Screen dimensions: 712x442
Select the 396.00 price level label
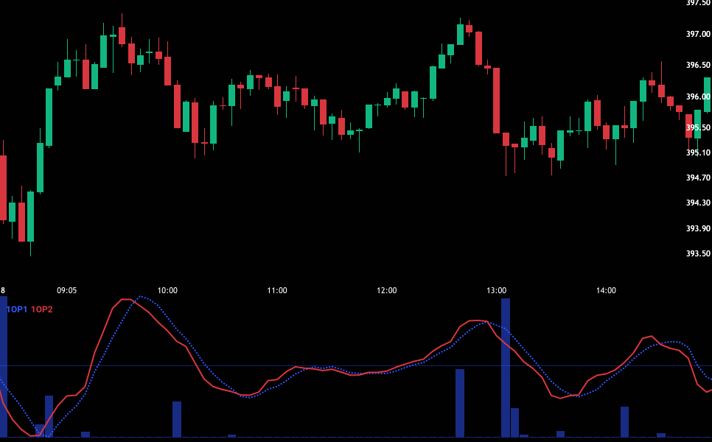698,97
